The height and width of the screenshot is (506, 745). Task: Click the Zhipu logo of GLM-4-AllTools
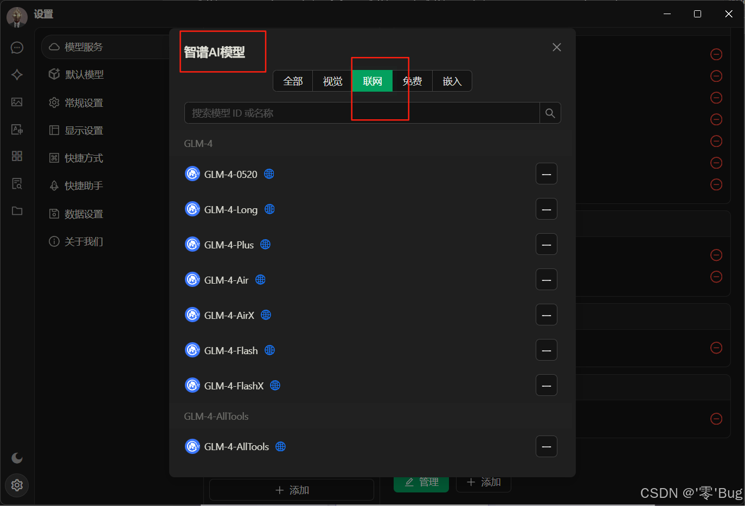pyautogui.click(x=192, y=446)
